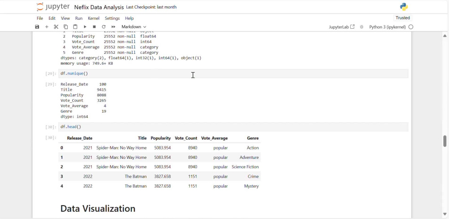Viewport: 449px width, 219px height.
Task: Open the View menu
Action: point(65,18)
